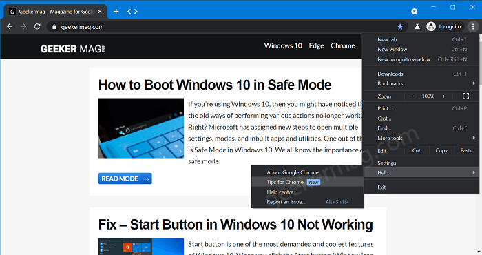Open How to Boot Windows 10 article title

pyautogui.click(x=215, y=85)
